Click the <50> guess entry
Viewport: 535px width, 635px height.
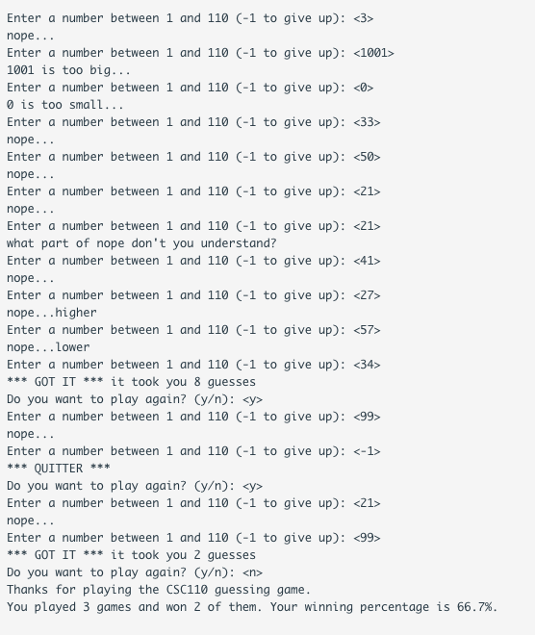pyautogui.click(x=367, y=157)
